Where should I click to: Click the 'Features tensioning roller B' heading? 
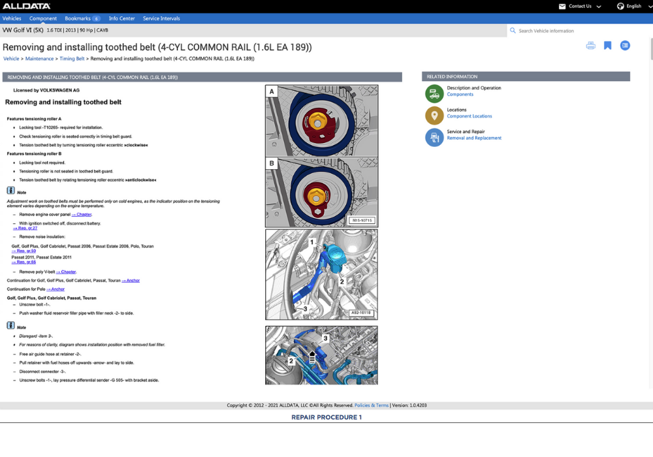[x=34, y=154]
